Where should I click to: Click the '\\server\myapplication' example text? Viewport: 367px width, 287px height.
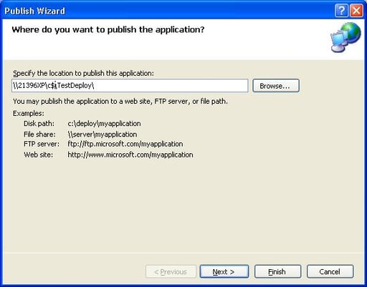pyautogui.click(x=103, y=135)
